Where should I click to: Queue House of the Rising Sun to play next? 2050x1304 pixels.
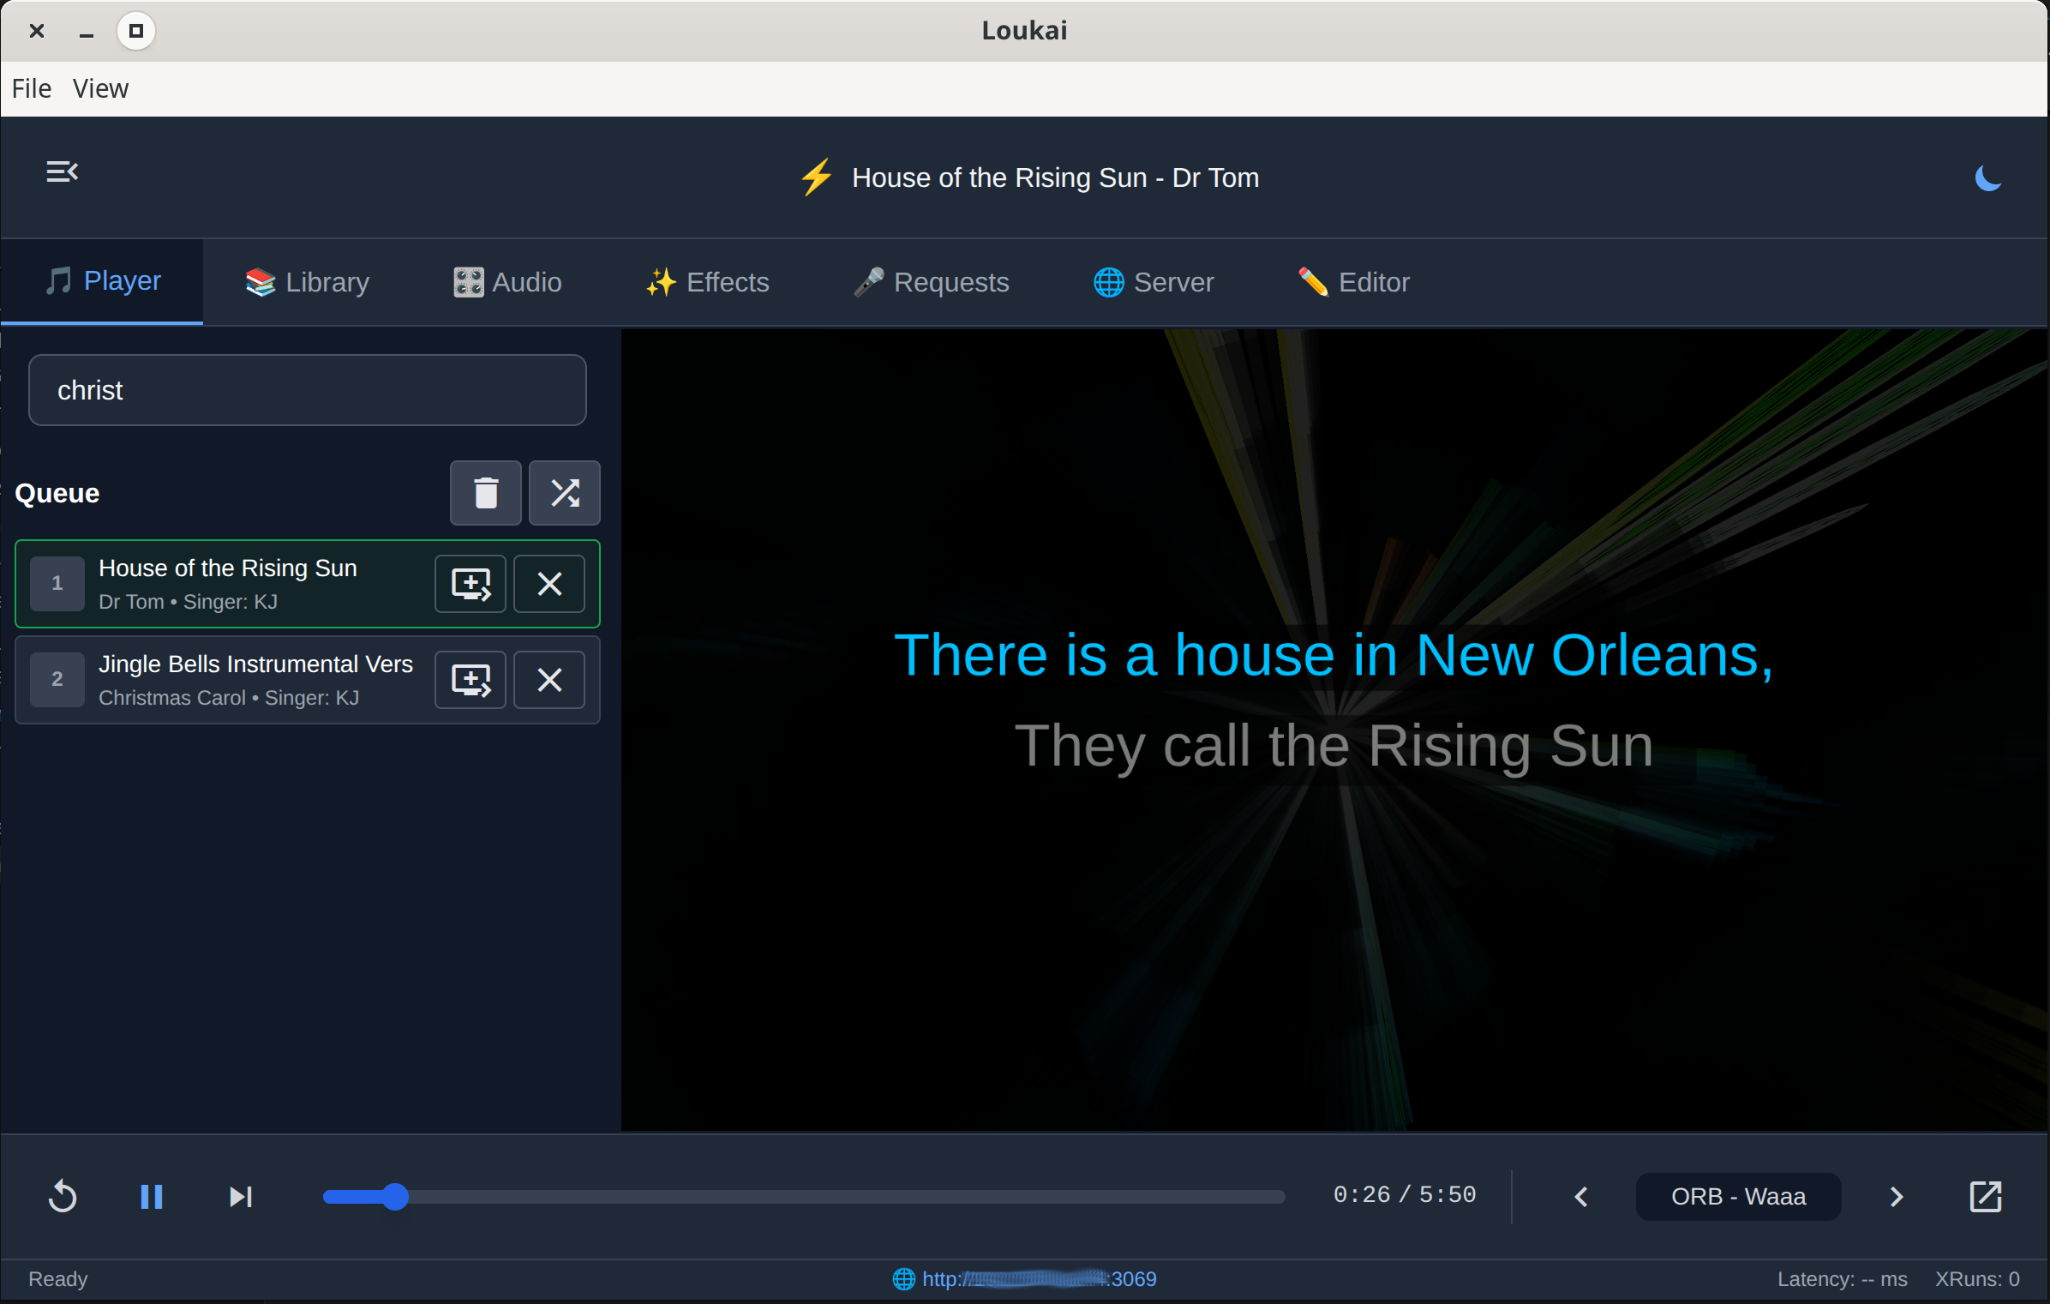tap(470, 584)
